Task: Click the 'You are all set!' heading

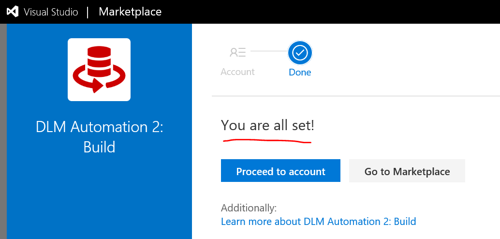Action: point(268,125)
